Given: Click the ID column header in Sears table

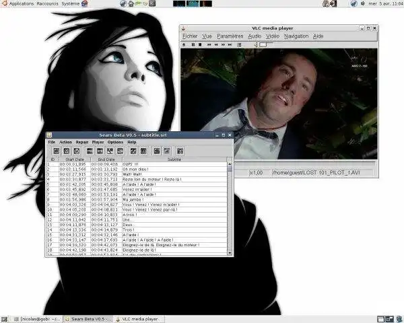Looking at the screenshot, I should click(x=53, y=159).
